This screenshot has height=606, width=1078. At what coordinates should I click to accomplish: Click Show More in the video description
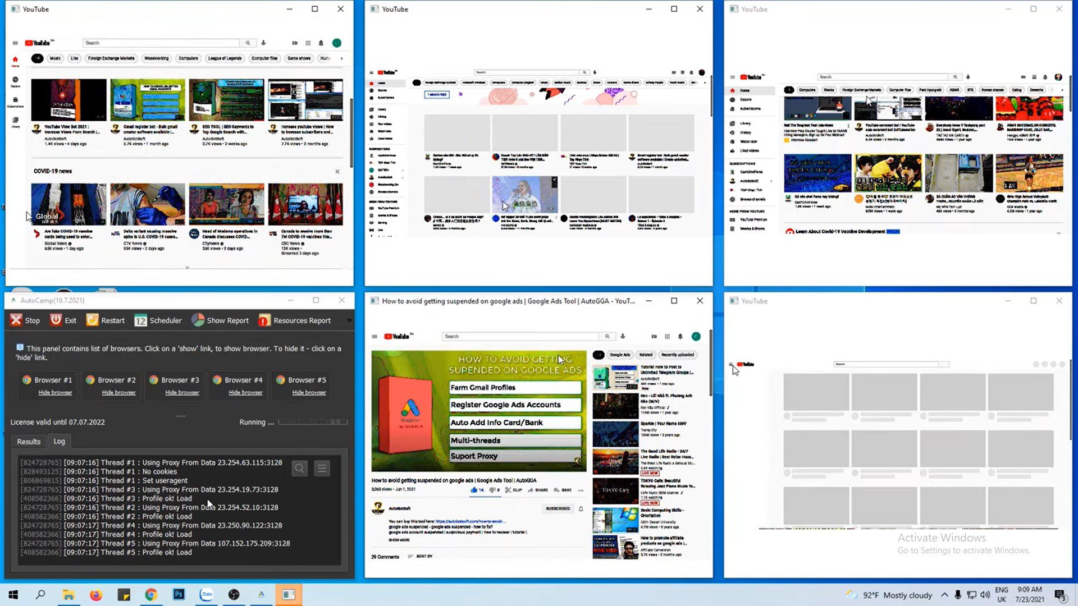tap(399, 540)
